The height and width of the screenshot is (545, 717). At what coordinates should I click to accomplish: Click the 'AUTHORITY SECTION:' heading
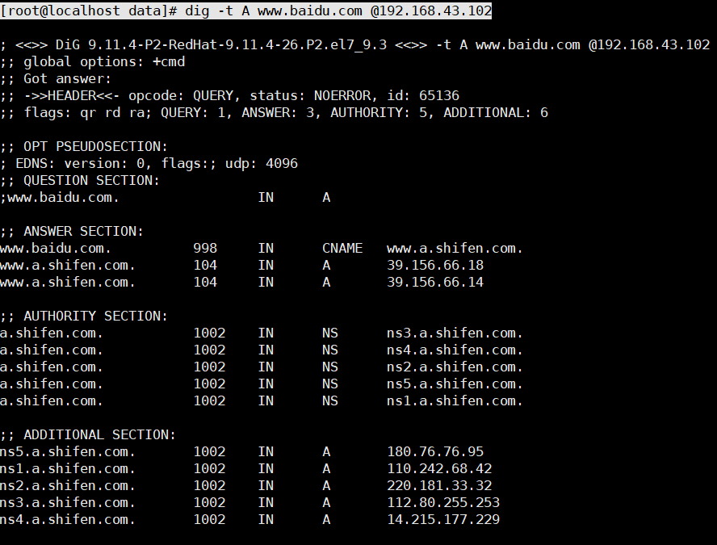pos(95,316)
